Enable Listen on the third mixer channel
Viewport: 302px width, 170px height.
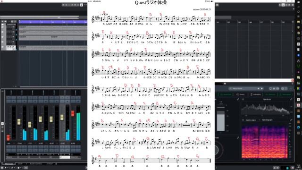coord(30,101)
